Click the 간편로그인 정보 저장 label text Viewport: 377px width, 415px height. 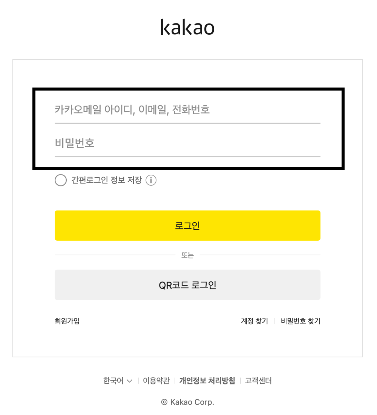click(x=106, y=180)
